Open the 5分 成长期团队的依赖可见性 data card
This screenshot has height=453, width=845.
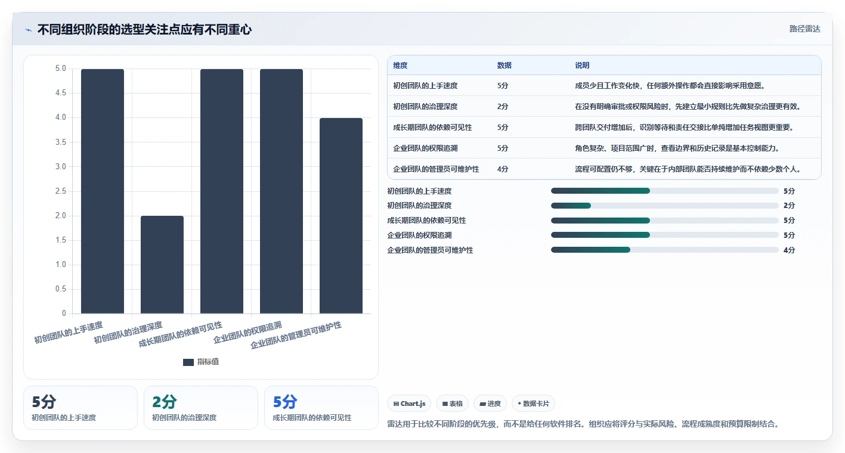point(321,408)
